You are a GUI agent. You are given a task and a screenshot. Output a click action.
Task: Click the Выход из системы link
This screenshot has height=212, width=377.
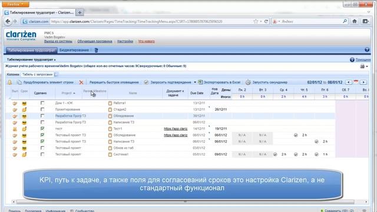58,41
